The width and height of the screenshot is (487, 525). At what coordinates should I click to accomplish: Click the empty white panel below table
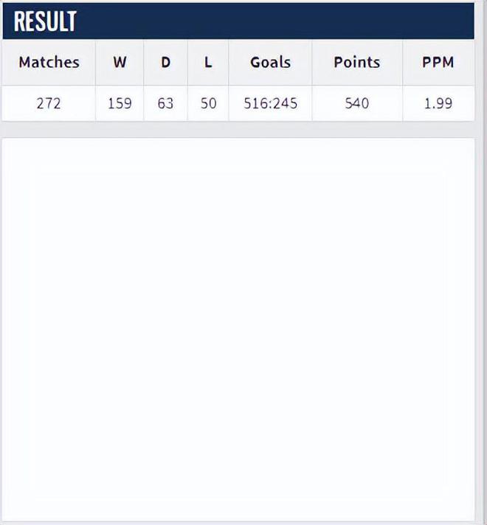(238, 329)
